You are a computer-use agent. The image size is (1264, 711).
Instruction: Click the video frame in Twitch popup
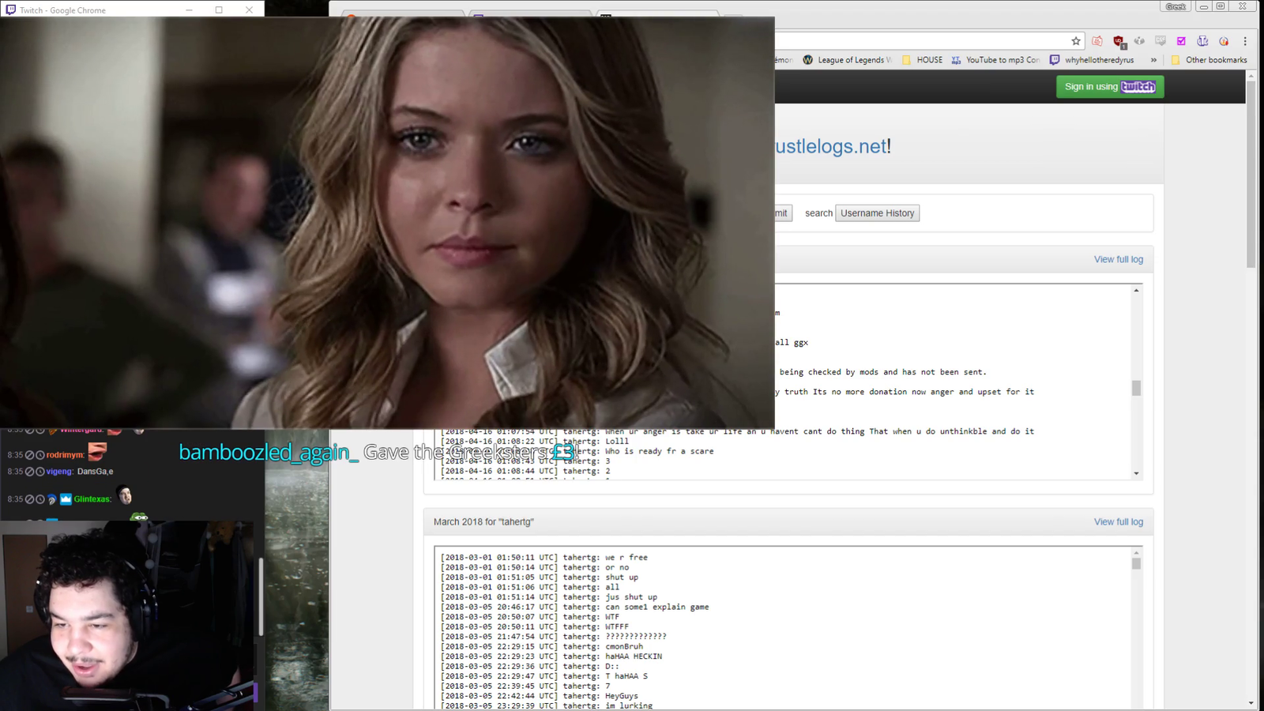click(x=387, y=223)
